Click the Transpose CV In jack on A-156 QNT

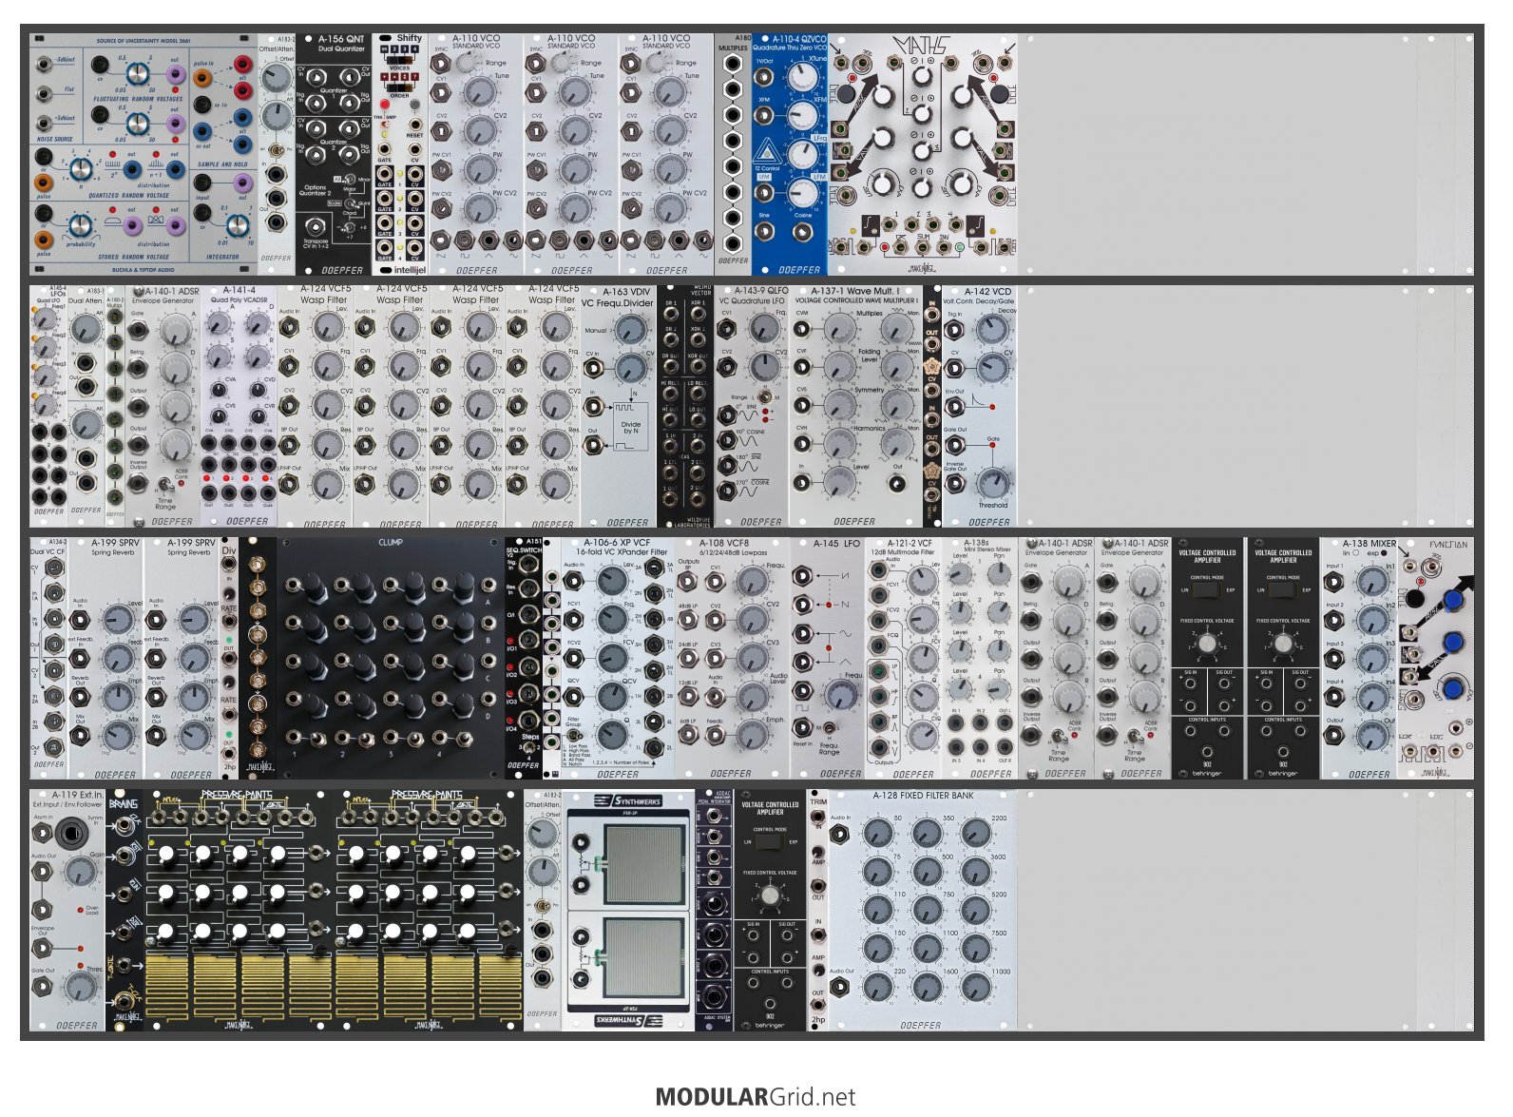coord(316,228)
